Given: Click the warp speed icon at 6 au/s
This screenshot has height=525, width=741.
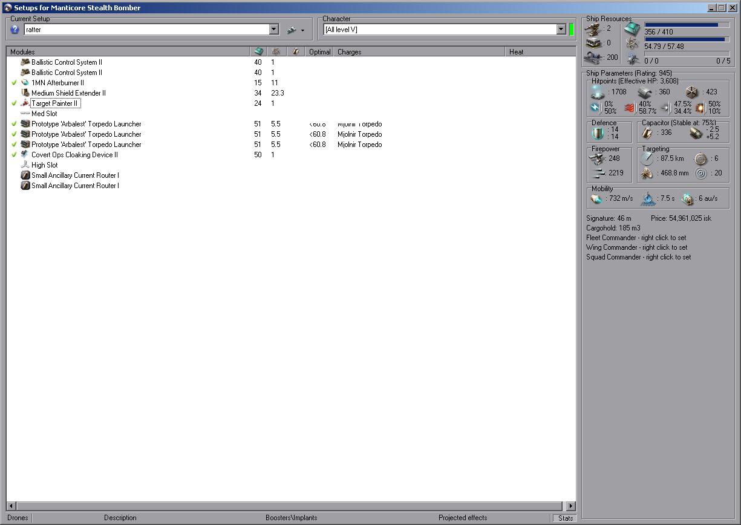Looking at the screenshot, I should 688,198.
